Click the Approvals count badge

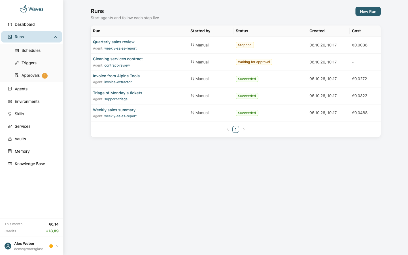tap(45, 76)
